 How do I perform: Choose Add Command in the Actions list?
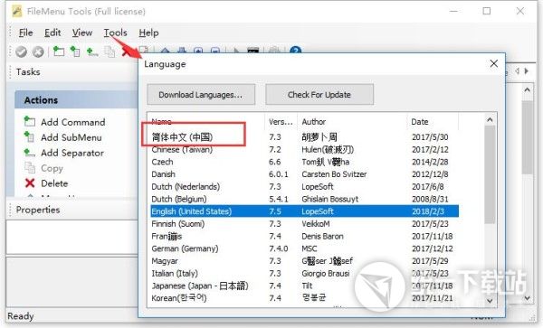tap(73, 122)
